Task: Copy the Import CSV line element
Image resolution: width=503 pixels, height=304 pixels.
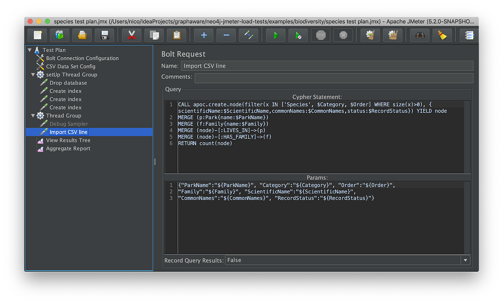Action: [x=154, y=35]
